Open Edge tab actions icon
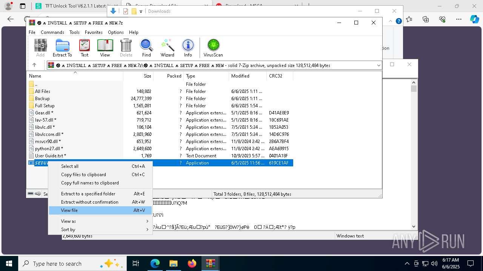Image resolution: width=483 pixels, height=271 pixels. click(23, 6)
